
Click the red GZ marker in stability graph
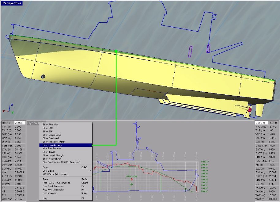click(x=132, y=179)
